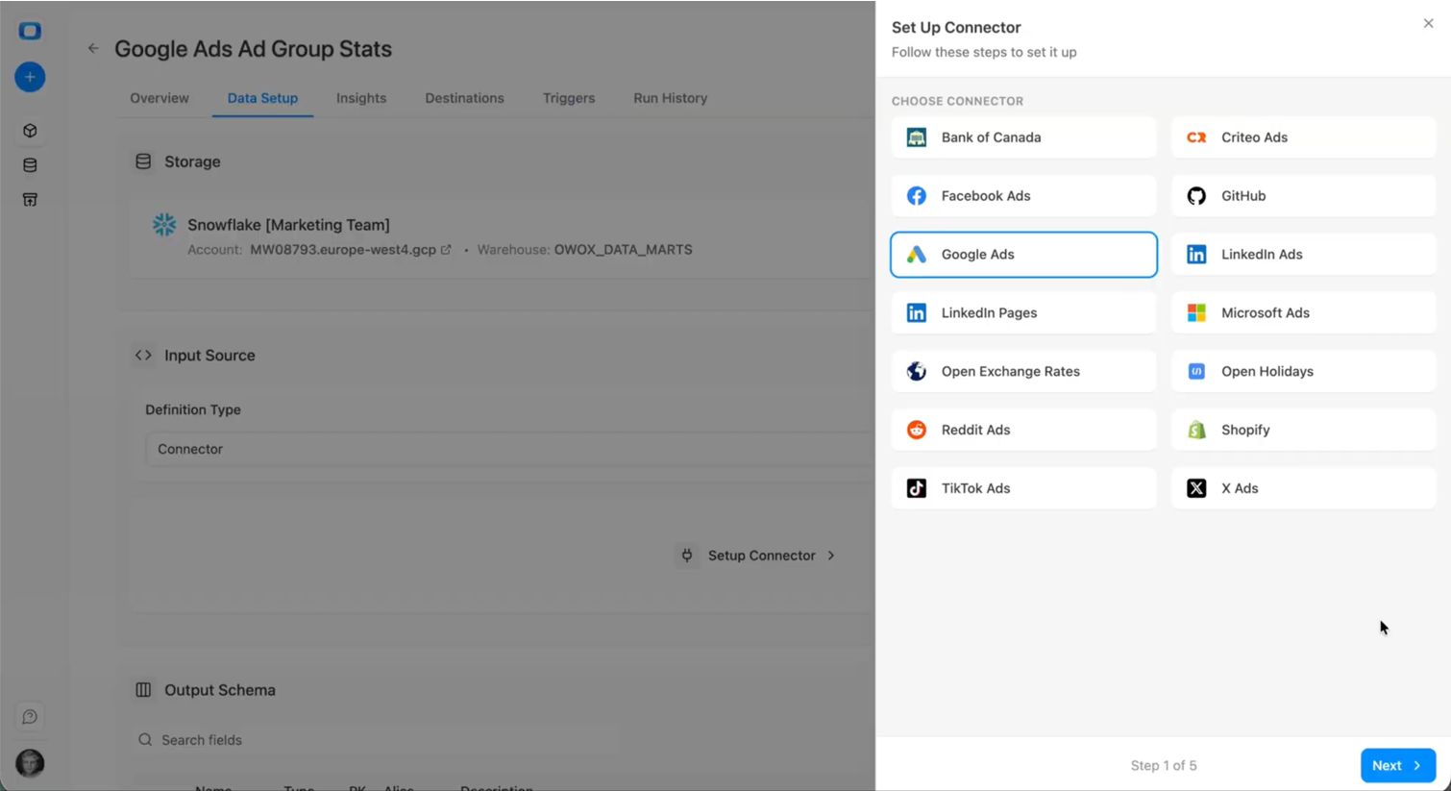Click the plug icon beside Setup Connector
This screenshot has width=1451, height=791.
687,556
